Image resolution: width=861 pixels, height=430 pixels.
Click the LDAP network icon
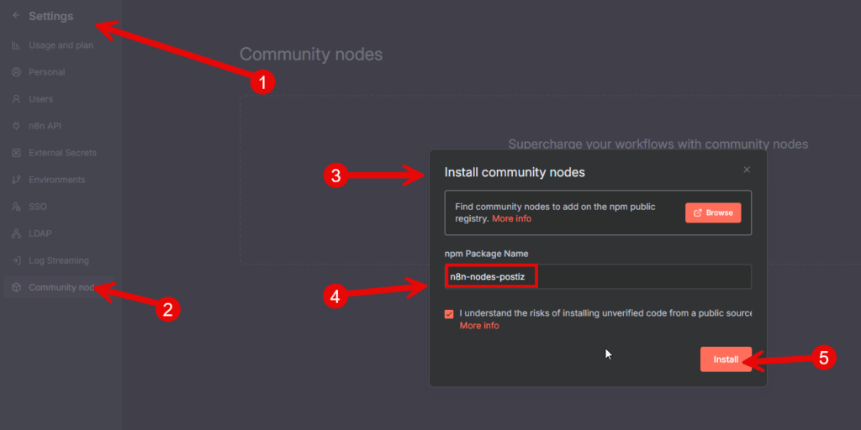coord(17,233)
